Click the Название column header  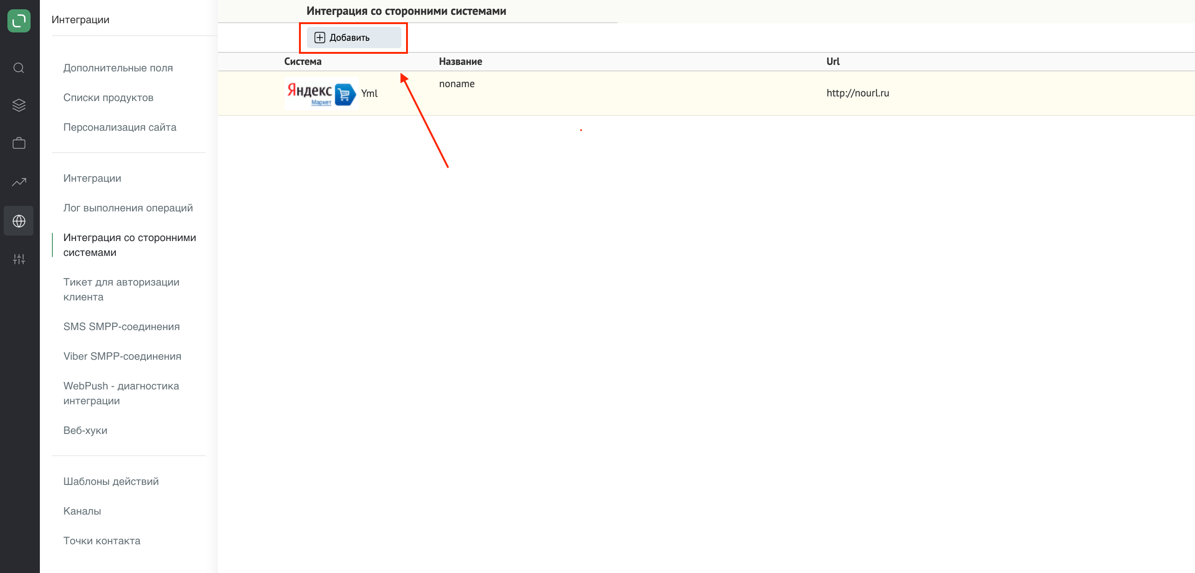(x=460, y=61)
